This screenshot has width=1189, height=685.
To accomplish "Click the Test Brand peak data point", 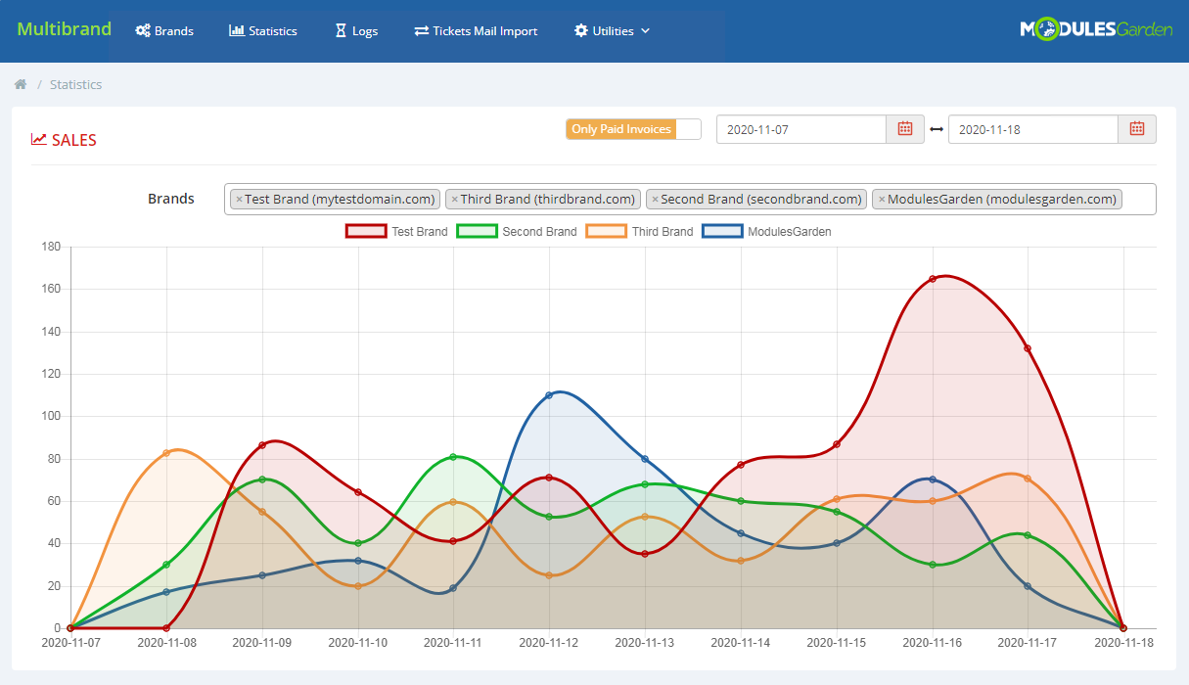I will (933, 278).
